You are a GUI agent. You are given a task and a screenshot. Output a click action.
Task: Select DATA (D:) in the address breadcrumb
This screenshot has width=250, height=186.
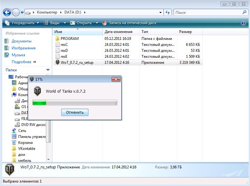point(73,12)
